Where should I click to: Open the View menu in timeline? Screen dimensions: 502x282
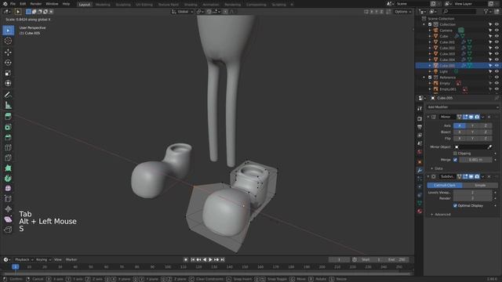click(57, 259)
